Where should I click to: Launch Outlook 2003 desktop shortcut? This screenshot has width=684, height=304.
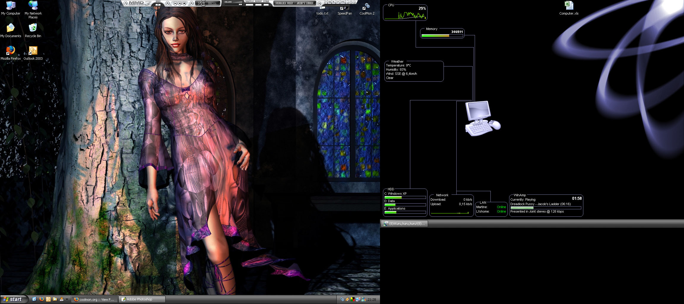tap(33, 53)
